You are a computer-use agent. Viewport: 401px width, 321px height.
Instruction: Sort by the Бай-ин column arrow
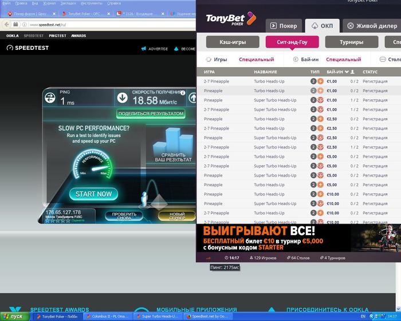click(347, 72)
